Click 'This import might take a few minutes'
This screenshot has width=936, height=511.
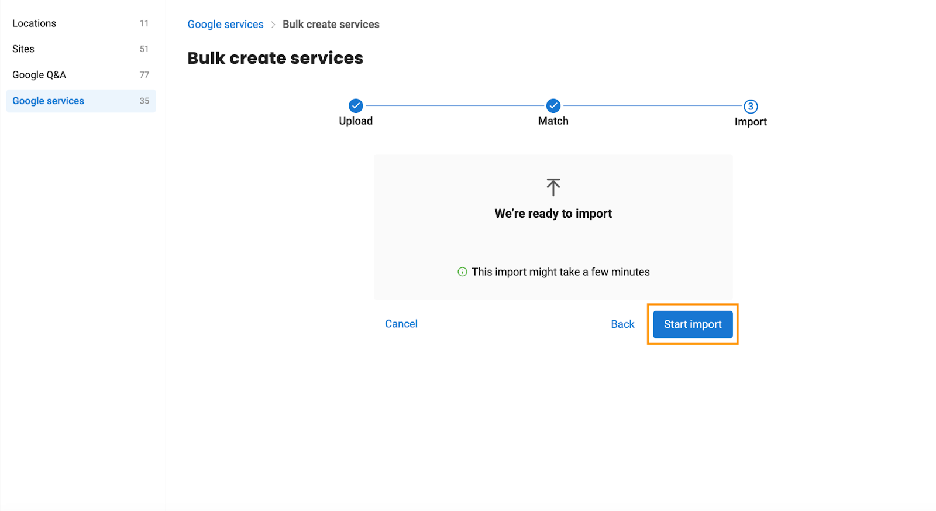(x=561, y=272)
